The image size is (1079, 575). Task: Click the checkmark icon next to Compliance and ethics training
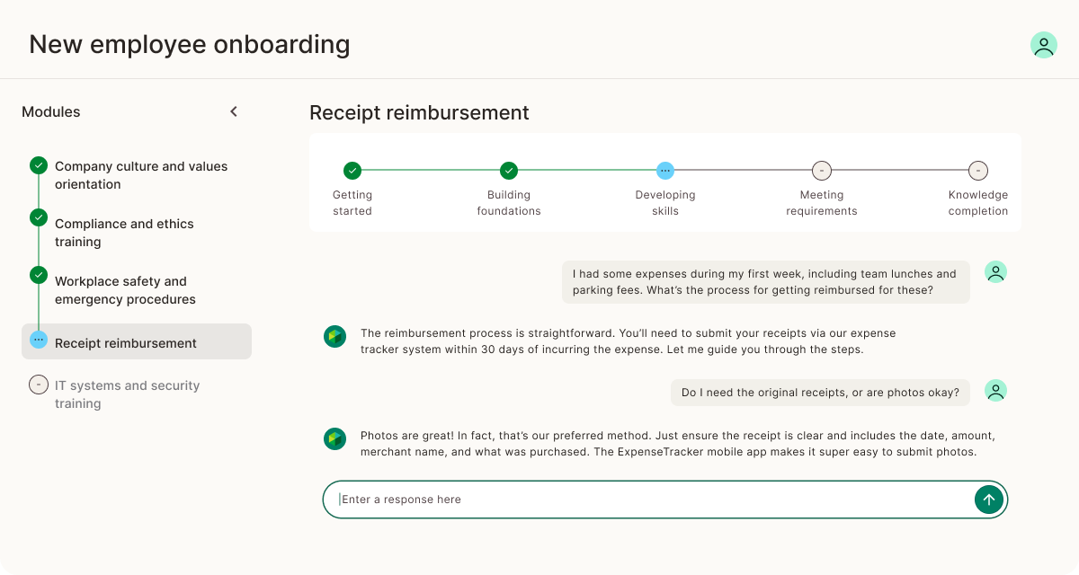(x=38, y=217)
